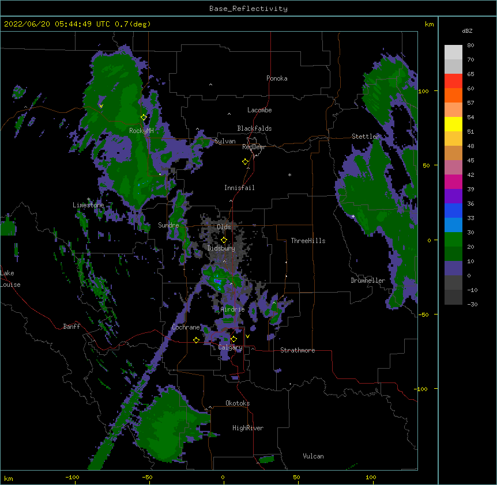Click the 50 tick on the right axis
The image size is (497, 485).
(426, 165)
